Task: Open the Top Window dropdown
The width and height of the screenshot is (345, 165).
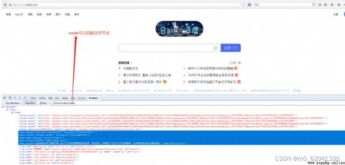Action: tap(13, 103)
